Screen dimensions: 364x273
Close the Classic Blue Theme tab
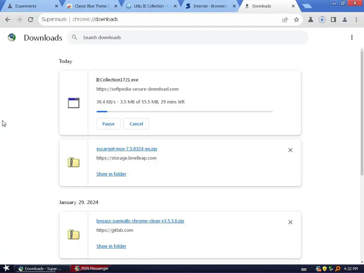[x=116, y=6]
